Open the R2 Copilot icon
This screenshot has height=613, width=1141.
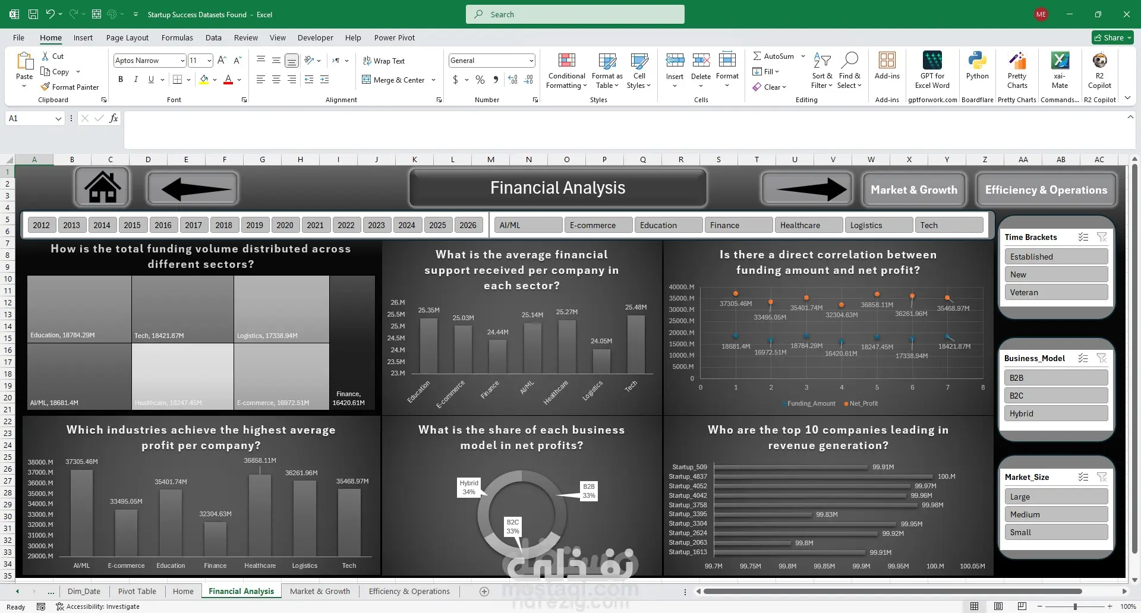pos(1099,61)
